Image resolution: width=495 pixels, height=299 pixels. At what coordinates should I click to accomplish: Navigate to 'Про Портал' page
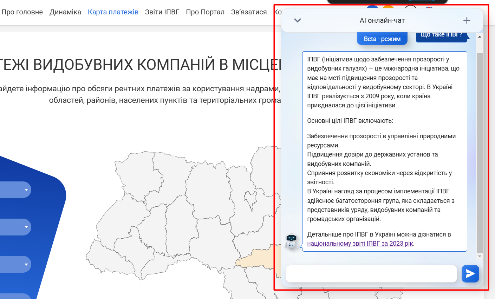205,12
